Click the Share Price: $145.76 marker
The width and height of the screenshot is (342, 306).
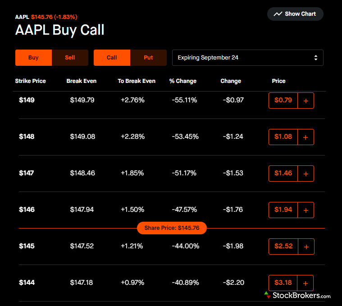point(172,228)
